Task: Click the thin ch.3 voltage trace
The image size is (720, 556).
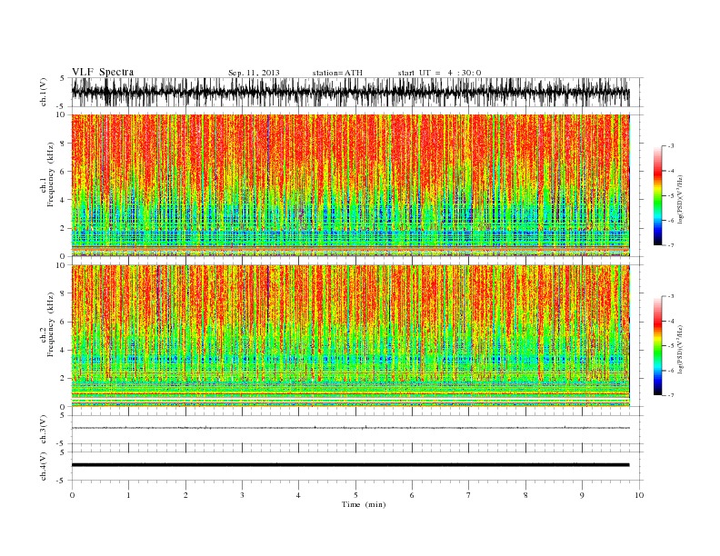Action: (x=350, y=428)
